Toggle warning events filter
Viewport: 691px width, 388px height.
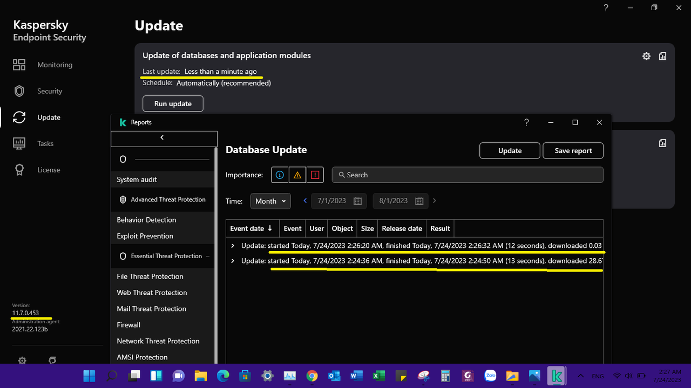click(297, 175)
